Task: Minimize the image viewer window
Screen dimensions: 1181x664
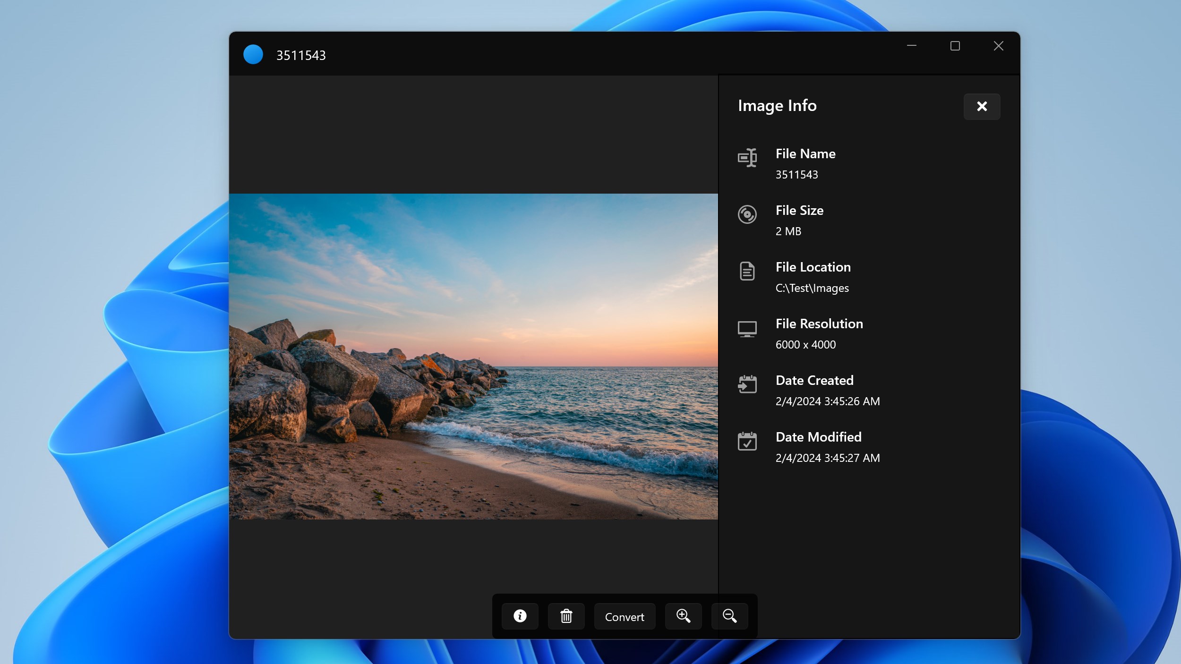Action: pos(912,46)
